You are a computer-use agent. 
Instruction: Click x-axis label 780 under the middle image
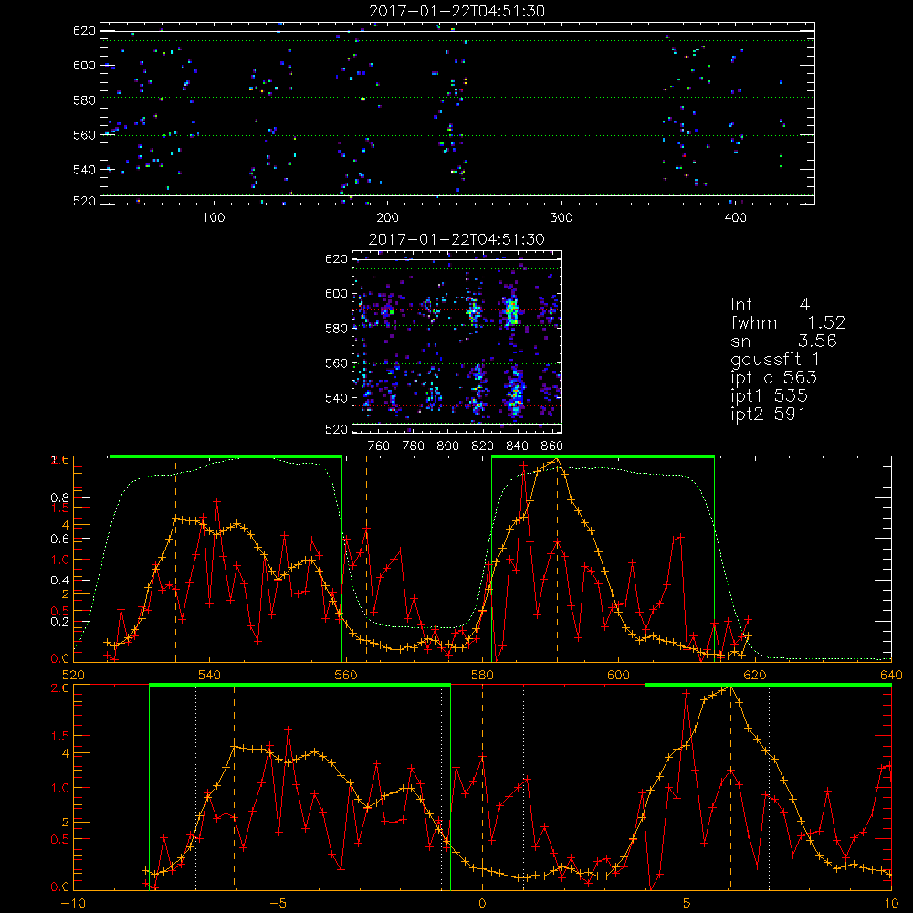click(414, 446)
